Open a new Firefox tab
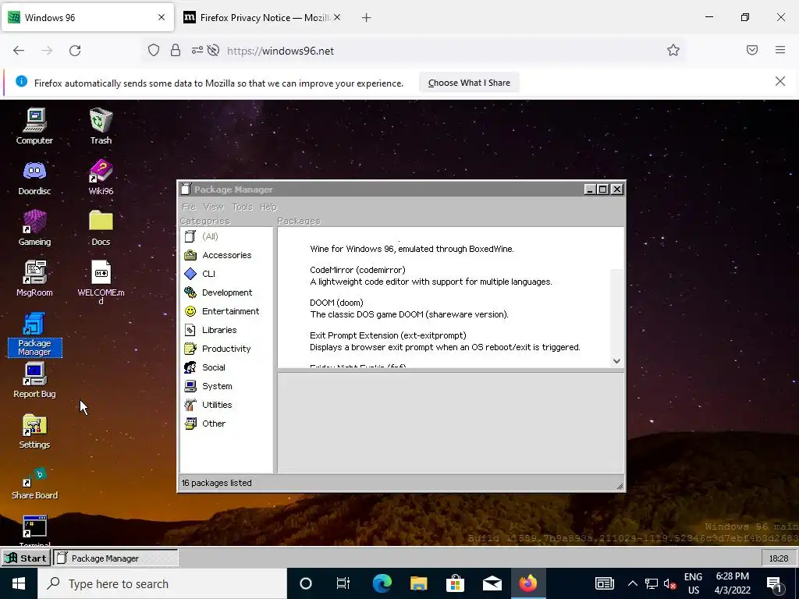799x599 pixels. click(x=367, y=18)
